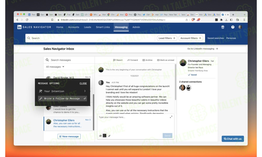
Task: Open Saved searches
Action: (216, 38)
